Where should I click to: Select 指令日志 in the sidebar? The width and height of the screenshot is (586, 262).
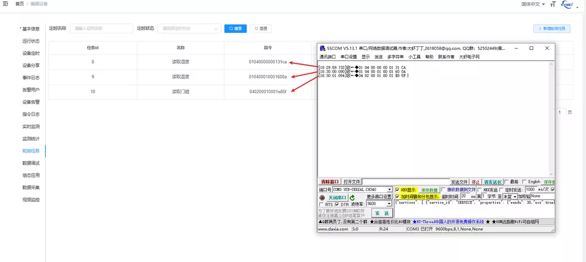(31, 114)
